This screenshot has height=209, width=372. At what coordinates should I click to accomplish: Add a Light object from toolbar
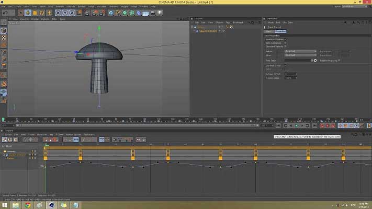coord(161,13)
